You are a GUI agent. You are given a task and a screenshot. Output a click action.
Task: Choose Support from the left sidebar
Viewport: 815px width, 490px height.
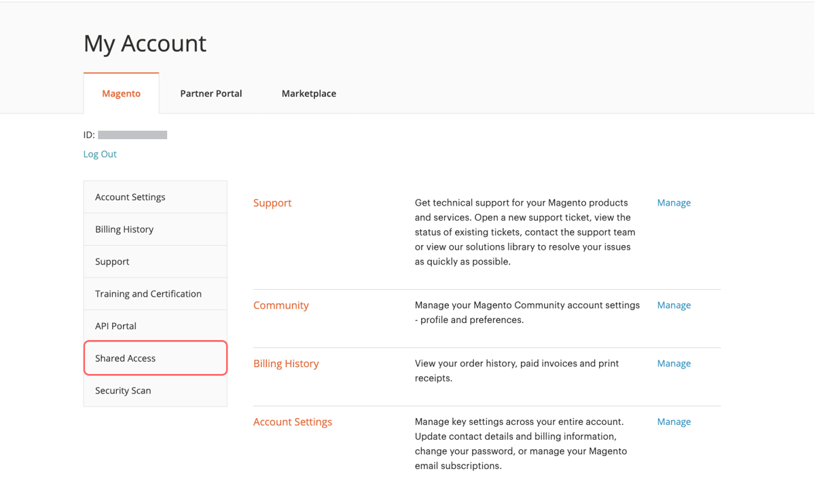pyautogui.click(x=112, y=261)
